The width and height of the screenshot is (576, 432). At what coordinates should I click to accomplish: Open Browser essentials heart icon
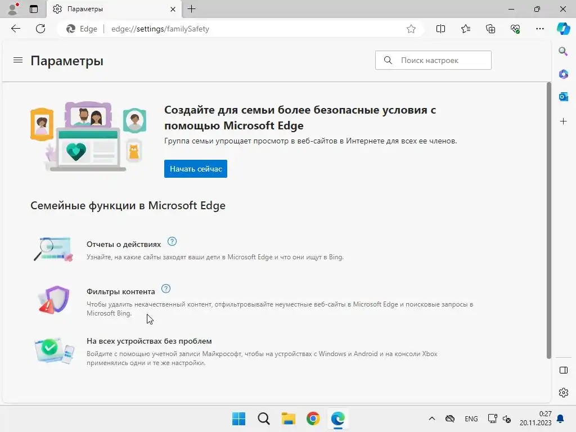tap(515, 29)
